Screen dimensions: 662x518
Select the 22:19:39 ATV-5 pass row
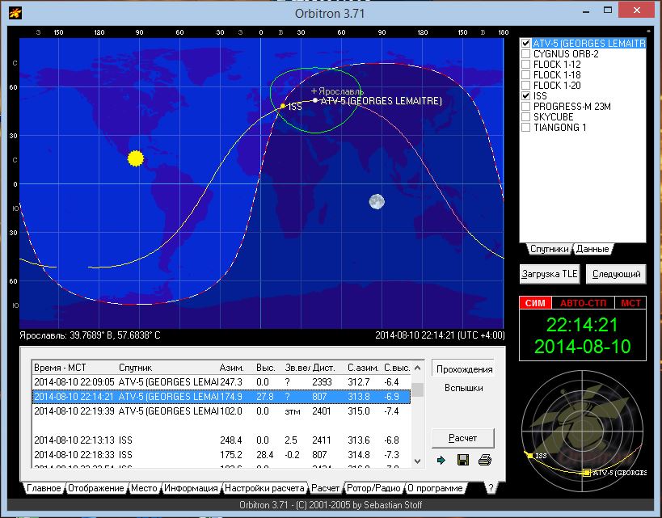(221, 411)
